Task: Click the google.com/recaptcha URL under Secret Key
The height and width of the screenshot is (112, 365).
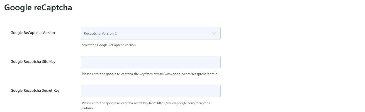Action: [183, 103]
